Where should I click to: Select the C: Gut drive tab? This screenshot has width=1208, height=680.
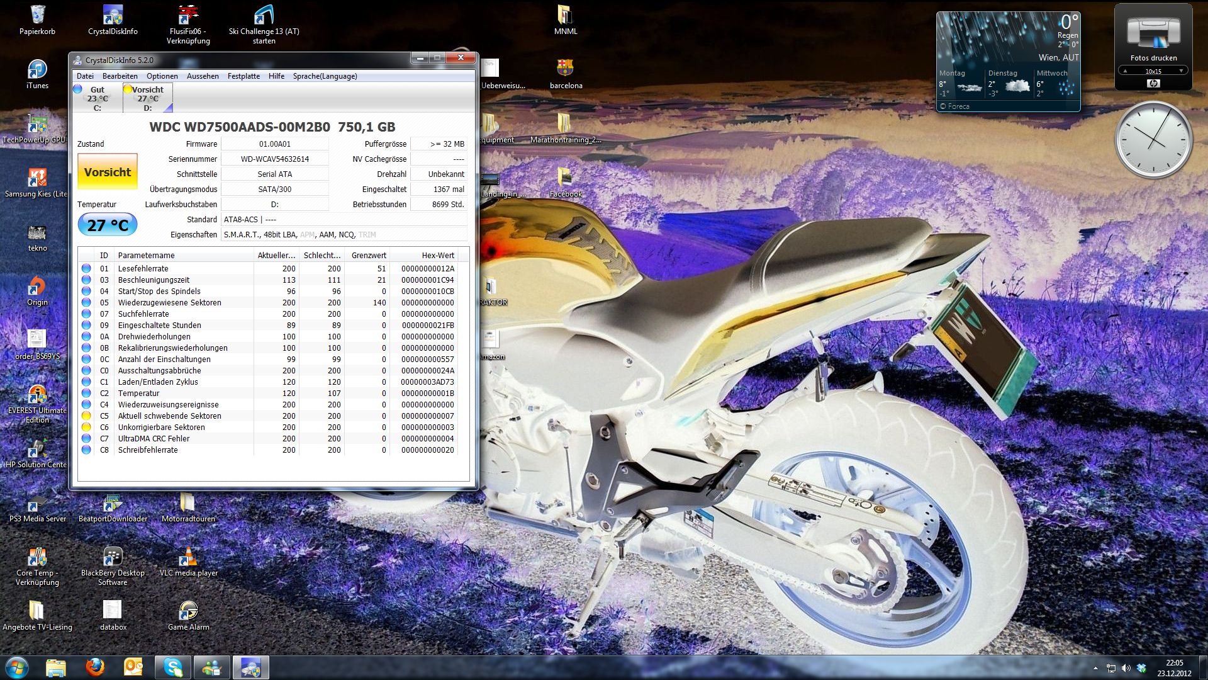click(97, 98)
